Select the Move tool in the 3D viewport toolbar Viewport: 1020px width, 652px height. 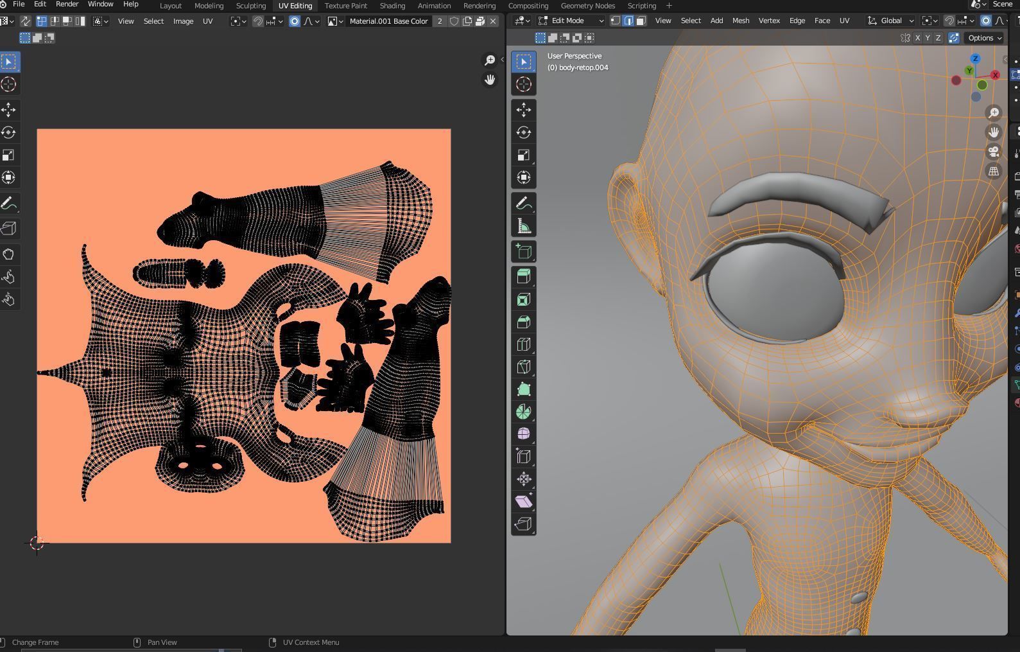pos(524,110)
